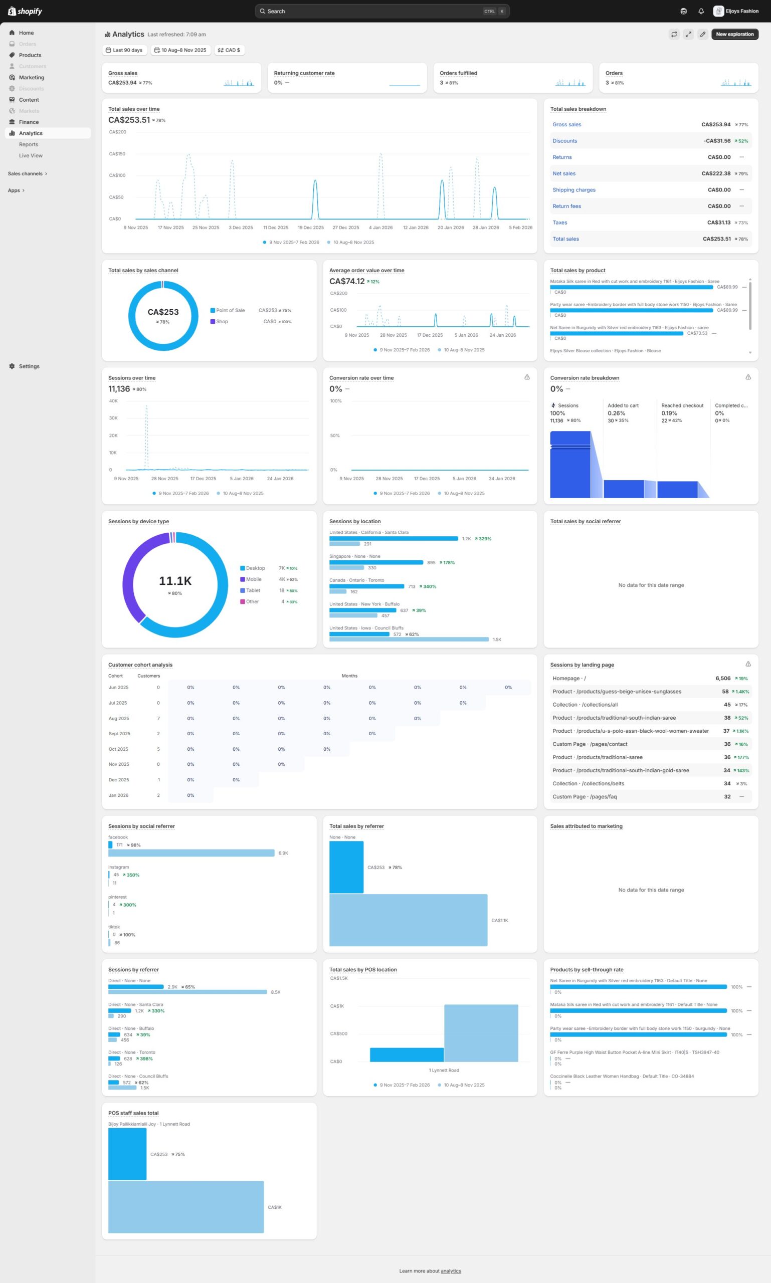Click the Settings gear in sidebar
Screen dimensions: 771x1283
tap(12, 366)
